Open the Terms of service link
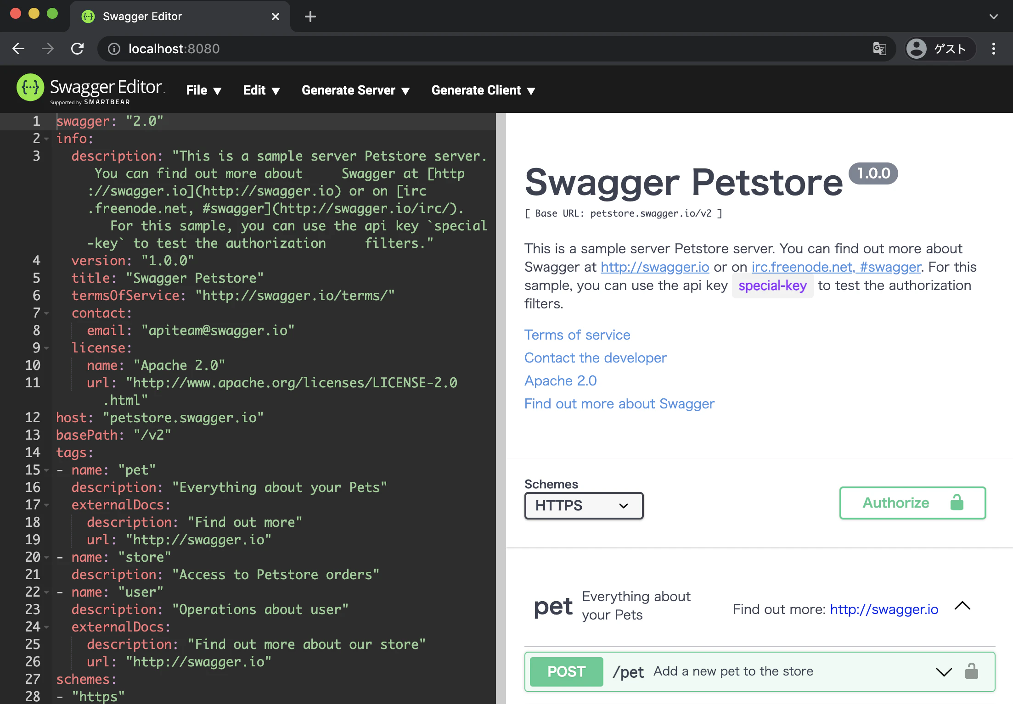 577,335
